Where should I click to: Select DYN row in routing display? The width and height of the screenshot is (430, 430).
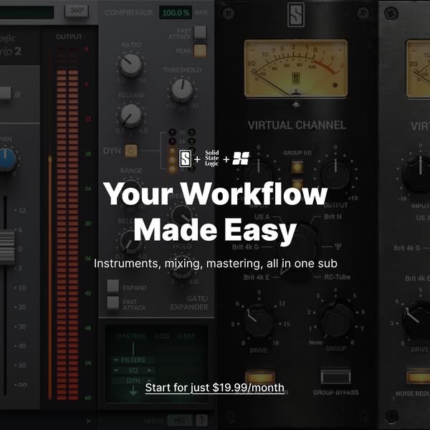[x=133, y=381]
